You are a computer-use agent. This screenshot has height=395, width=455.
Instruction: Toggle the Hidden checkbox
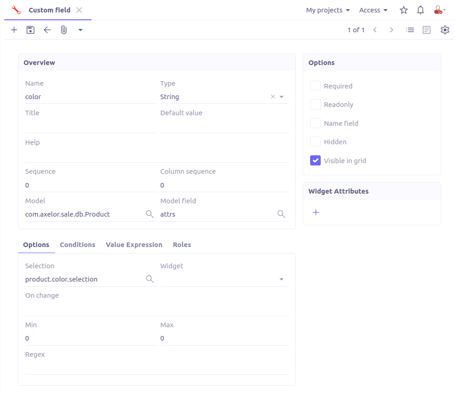tap(315, 142)
